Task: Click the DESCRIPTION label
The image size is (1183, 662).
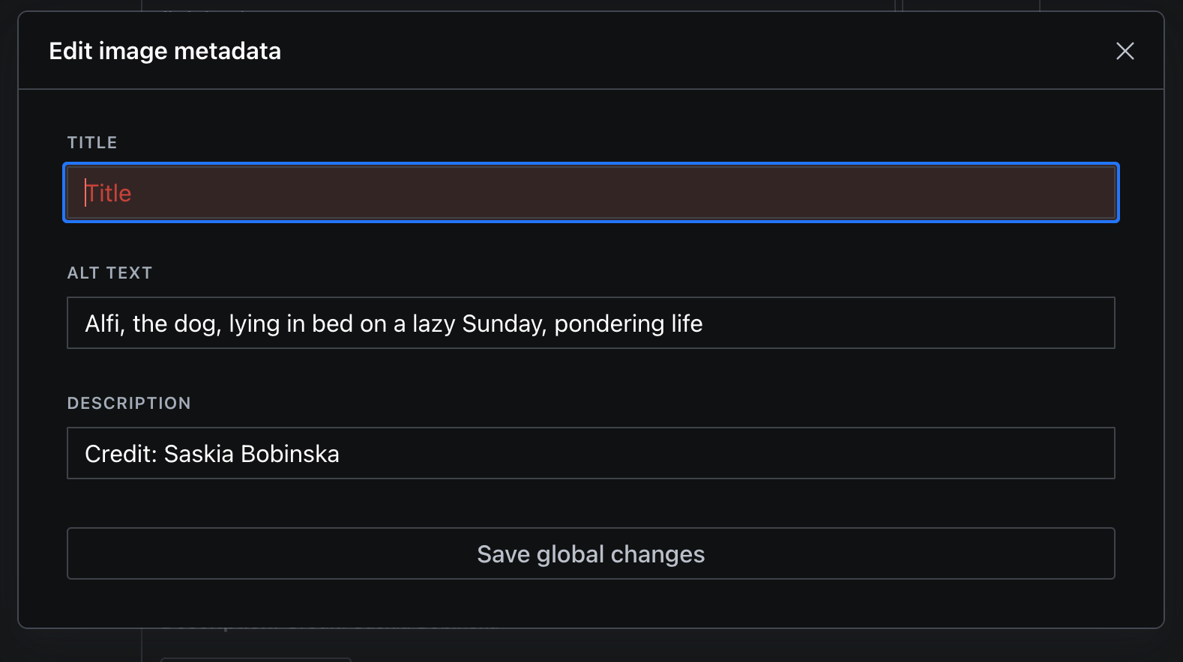Action: [x=129, y=403]
